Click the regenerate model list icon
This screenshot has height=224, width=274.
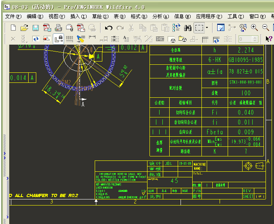pyautogui.click(x=176, y=28)
